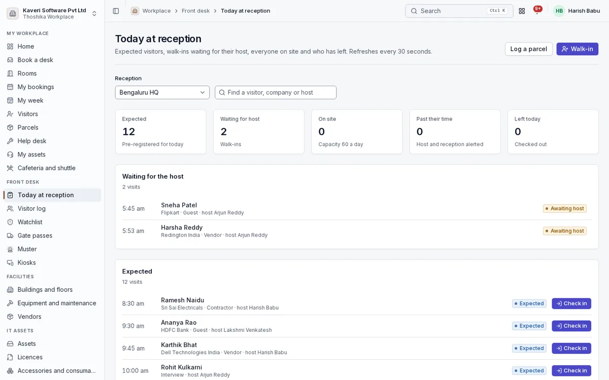Viewport: 609px width, 380px height.
Task: Open the global Search box
Action: coord(459,11)
